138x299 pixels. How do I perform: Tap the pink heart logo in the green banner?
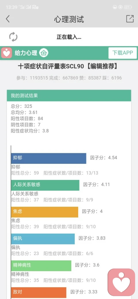point(7,53)
